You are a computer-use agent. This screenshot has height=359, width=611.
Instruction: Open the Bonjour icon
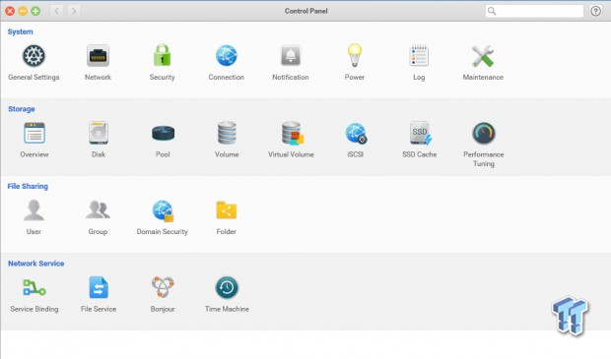coord(163,287)
